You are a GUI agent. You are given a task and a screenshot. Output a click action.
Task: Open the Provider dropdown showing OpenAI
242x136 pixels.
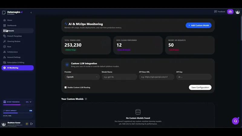[82, 77]
